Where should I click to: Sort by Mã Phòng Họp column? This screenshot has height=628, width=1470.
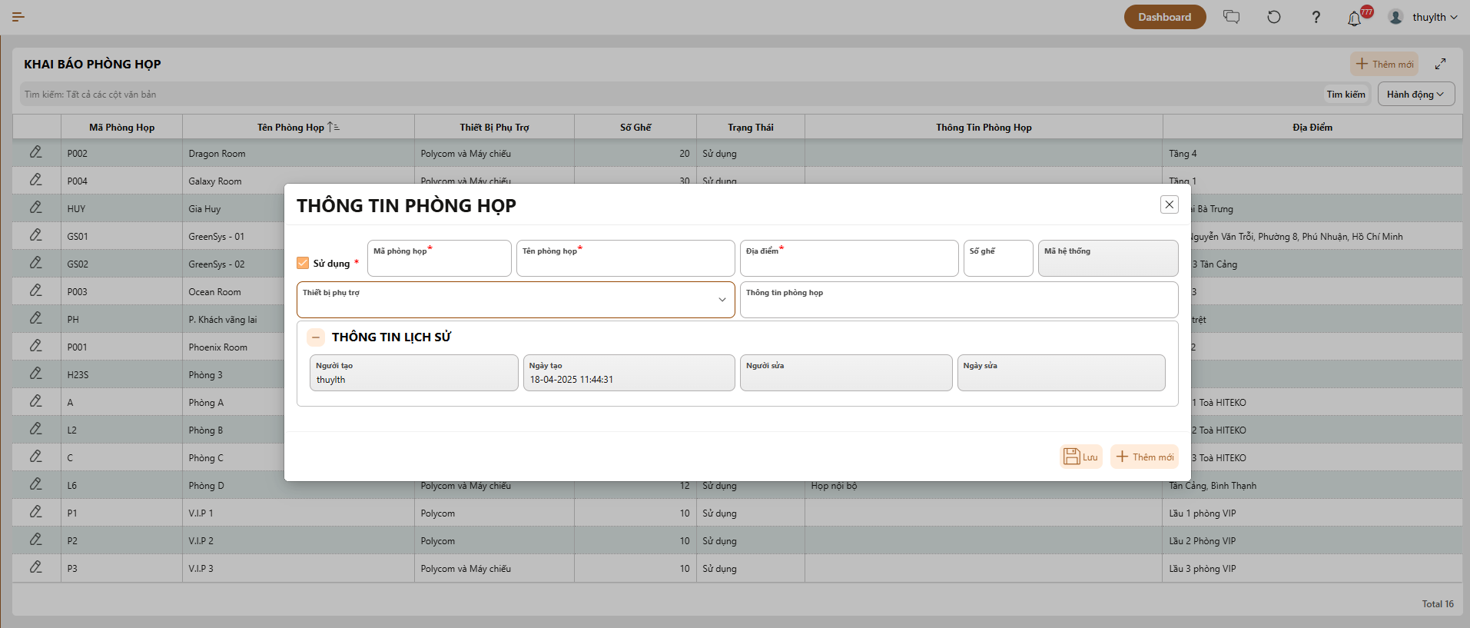click(121, 127)
